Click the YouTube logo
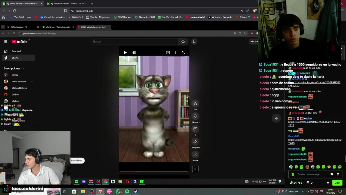The image size is (346, 195). tap(19, 41)
